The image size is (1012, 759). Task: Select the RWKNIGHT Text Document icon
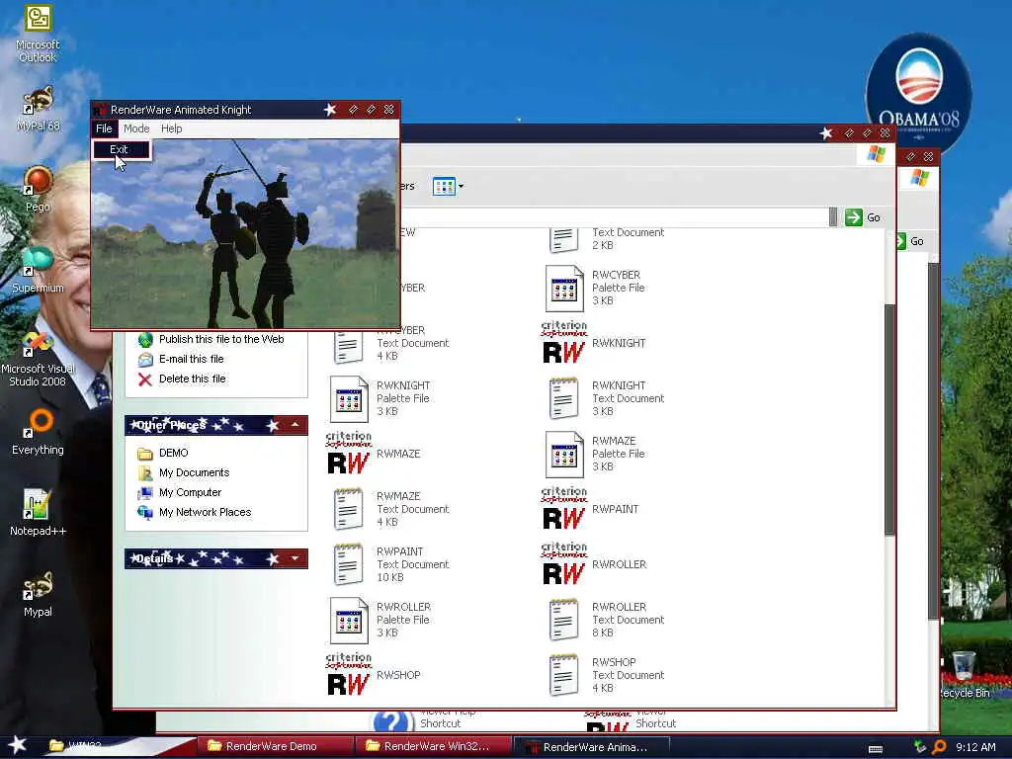[564, 398]
